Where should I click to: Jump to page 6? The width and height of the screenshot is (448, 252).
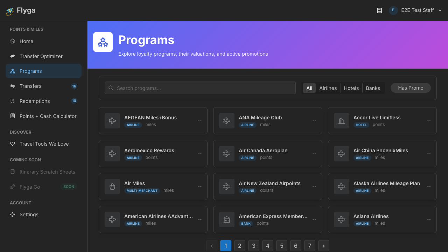point(296,246)
